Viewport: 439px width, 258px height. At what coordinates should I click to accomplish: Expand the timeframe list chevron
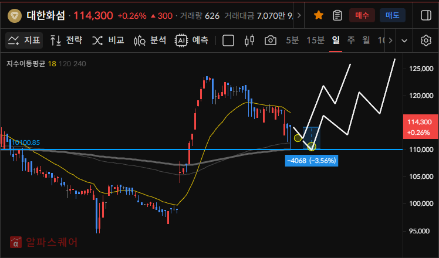click(404, 40)
